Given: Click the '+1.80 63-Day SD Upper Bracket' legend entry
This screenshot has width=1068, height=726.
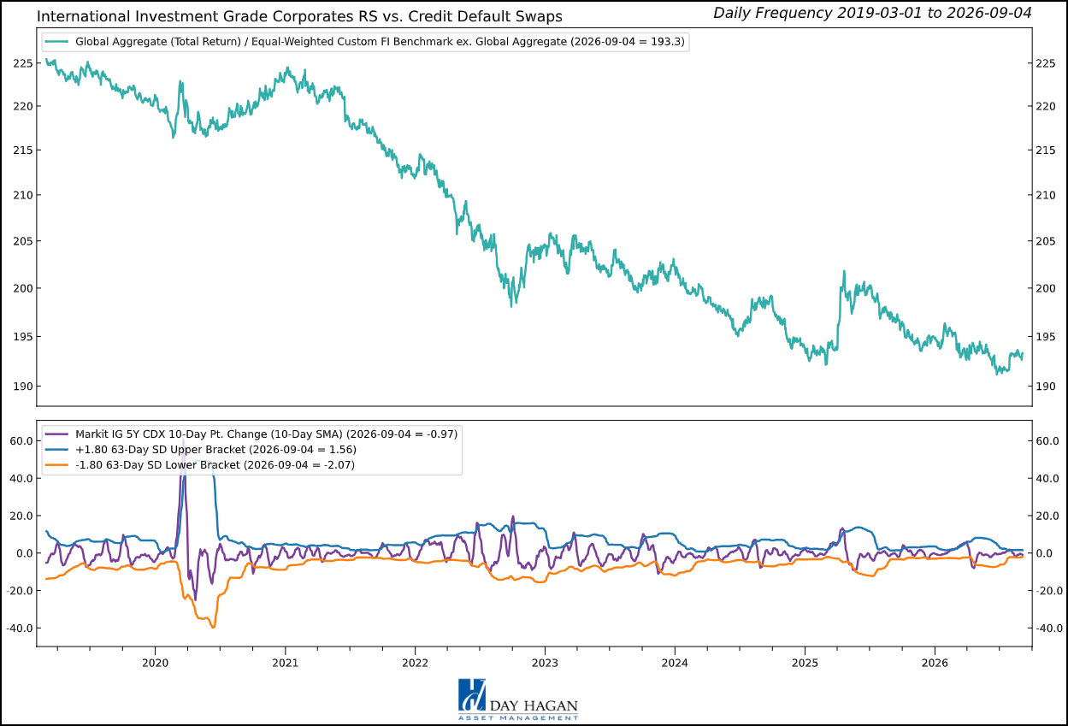Looking at the screenshot, I should tap(215, 450).
